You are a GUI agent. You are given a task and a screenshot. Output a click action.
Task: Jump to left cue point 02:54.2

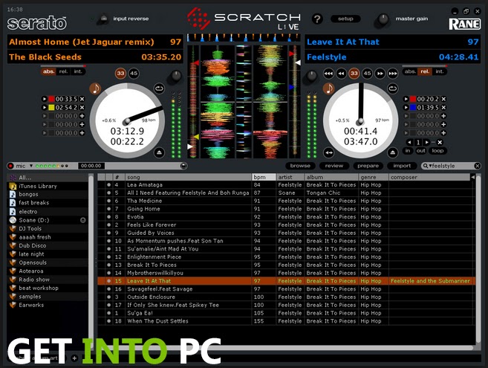click(45, 108)
